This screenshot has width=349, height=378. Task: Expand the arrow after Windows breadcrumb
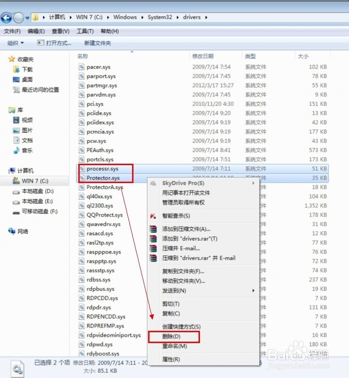142,17
